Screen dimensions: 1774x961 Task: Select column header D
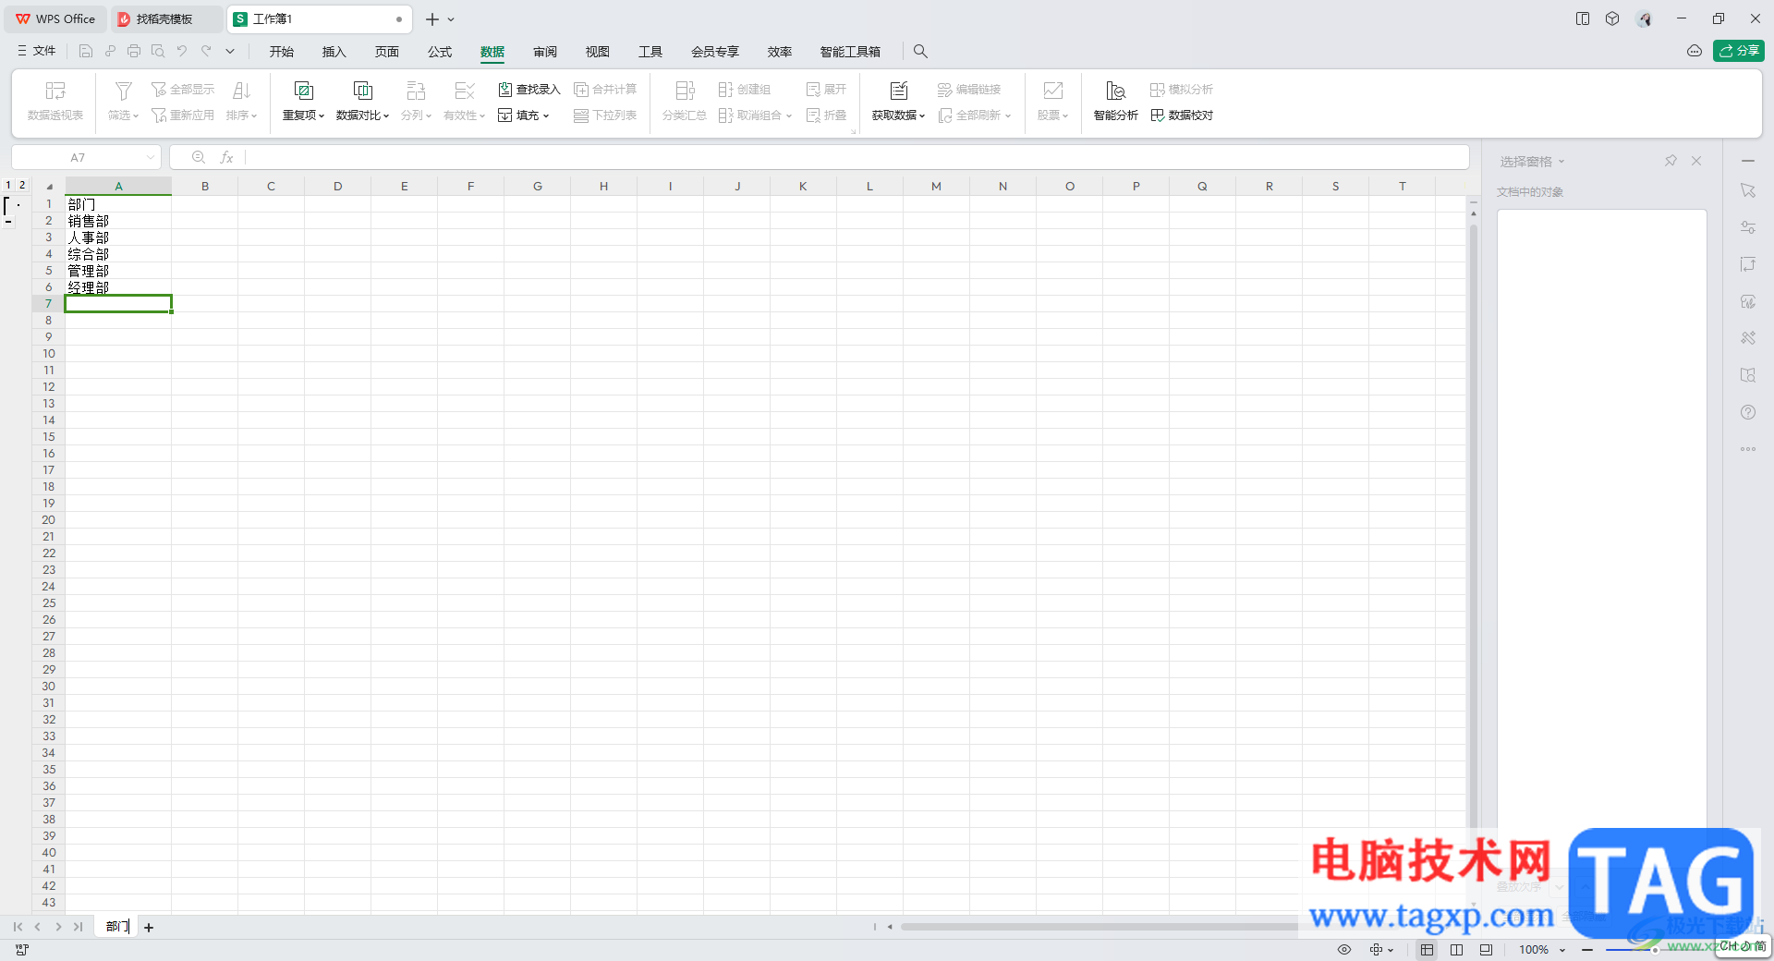pos(338,186)
